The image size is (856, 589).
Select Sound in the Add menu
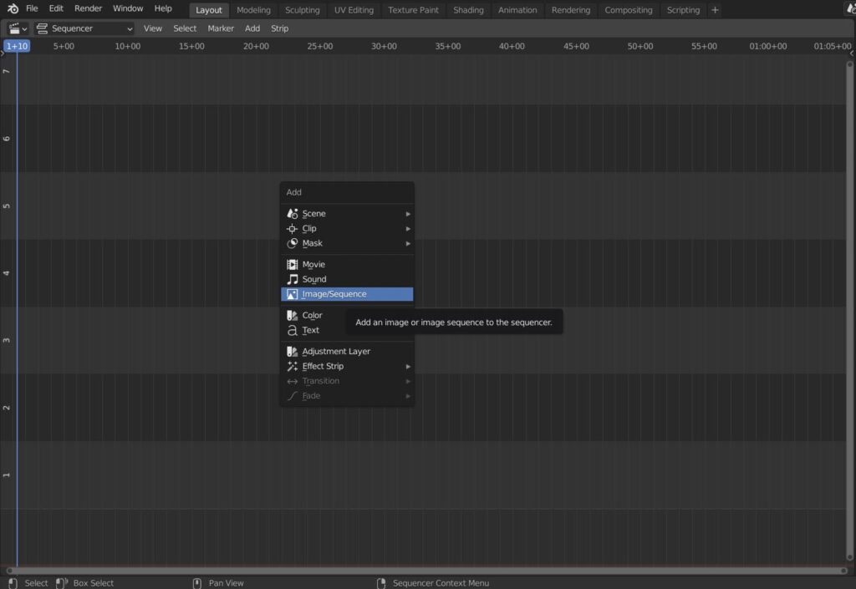[347, 279]
